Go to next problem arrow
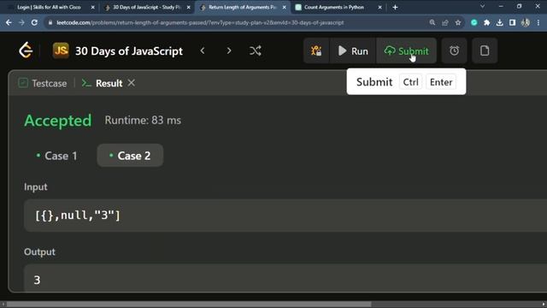The width and height of the screenshot is (547, 308). [229, 51]
